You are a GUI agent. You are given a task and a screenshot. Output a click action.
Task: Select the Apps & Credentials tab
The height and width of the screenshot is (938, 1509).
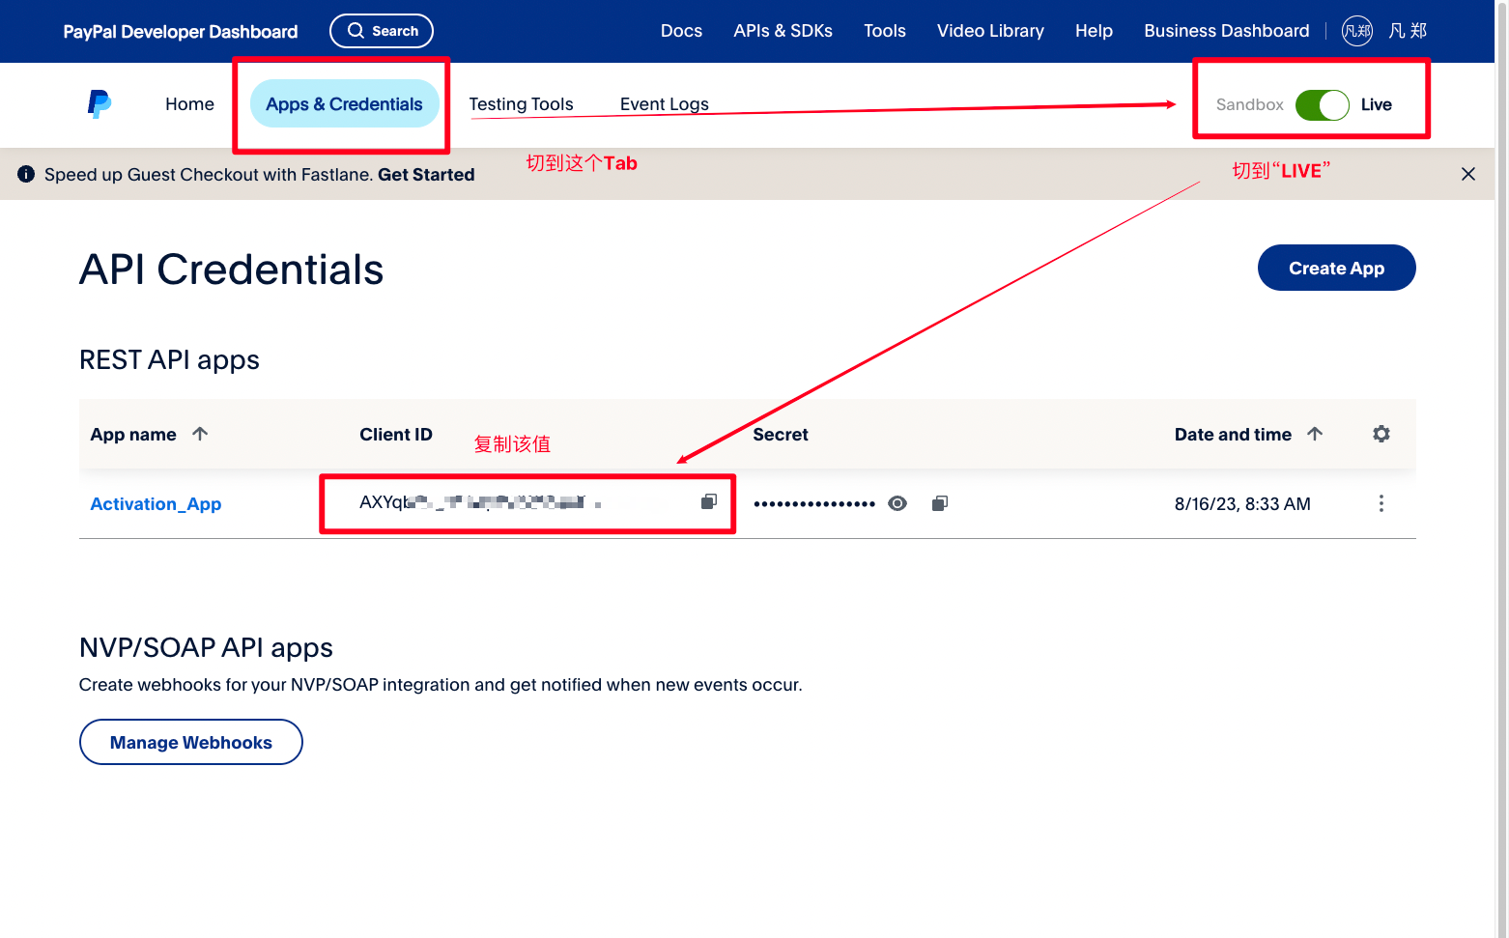coord(344,104)
